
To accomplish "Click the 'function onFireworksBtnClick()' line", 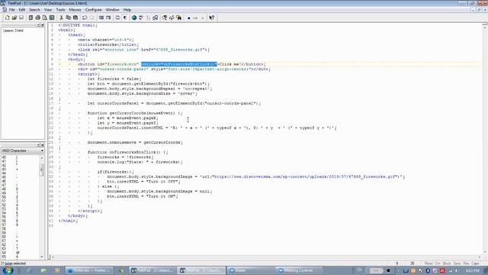I will click(127, 152).
